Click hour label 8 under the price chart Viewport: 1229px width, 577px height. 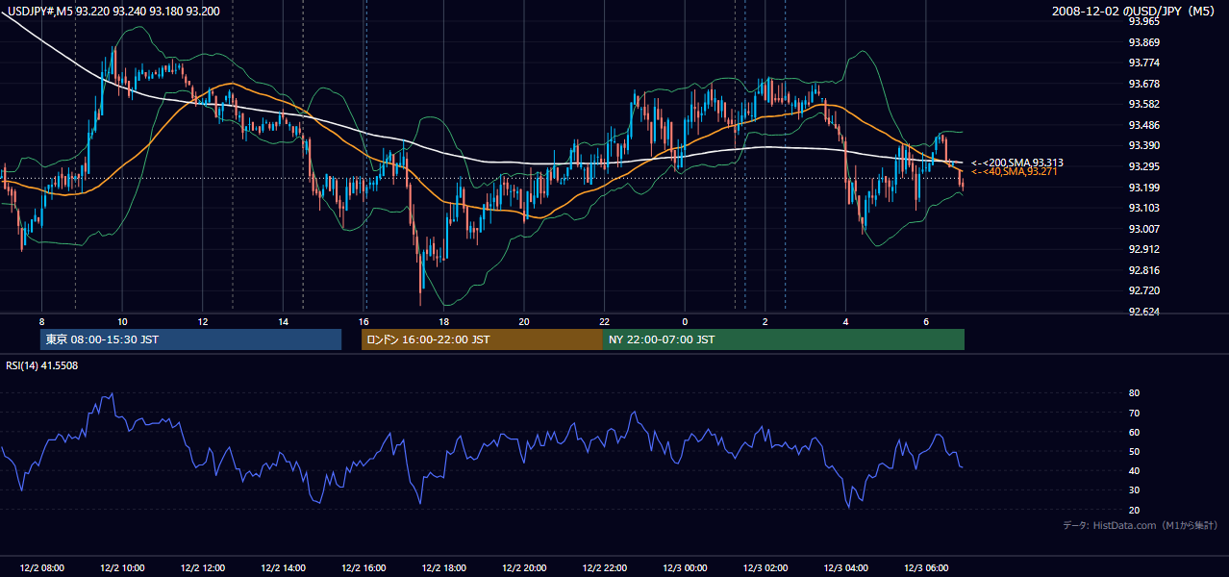(x=42, y=321)
